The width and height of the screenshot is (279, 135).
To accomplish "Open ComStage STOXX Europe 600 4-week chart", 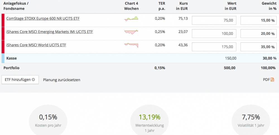I will tap(131, 19).
